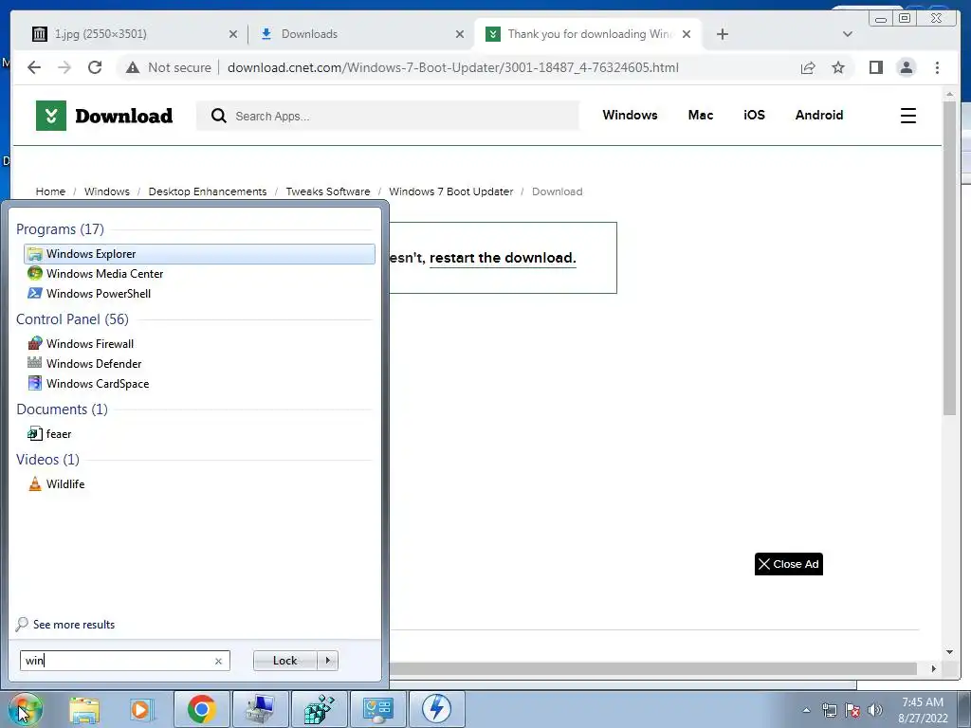Click the volume speaker tray icon

coord(875,710)
